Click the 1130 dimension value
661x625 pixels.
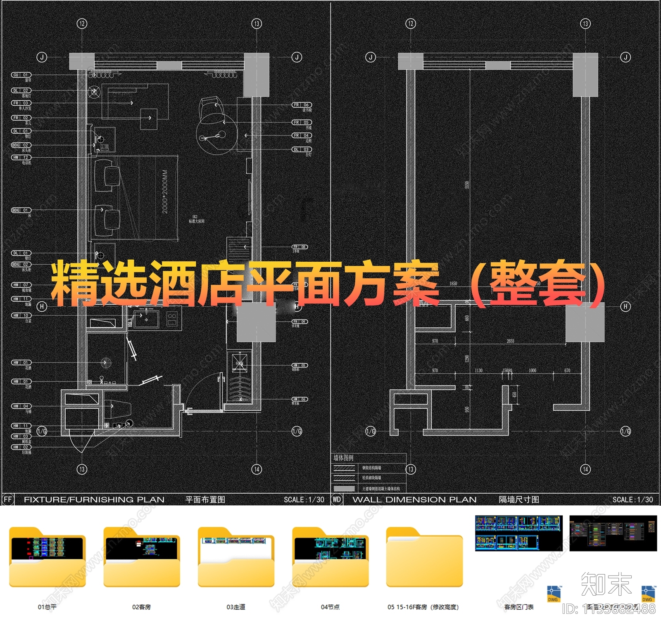[x=479, y=371]
